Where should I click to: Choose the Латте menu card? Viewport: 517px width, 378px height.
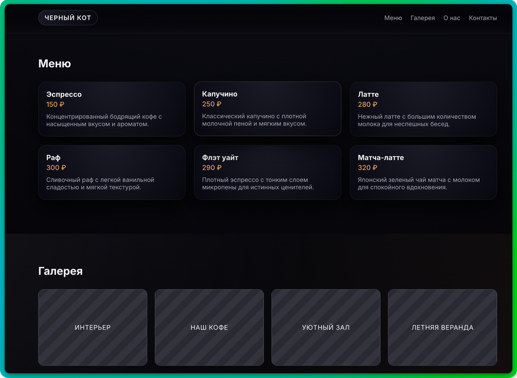click(x=423, y=109)
